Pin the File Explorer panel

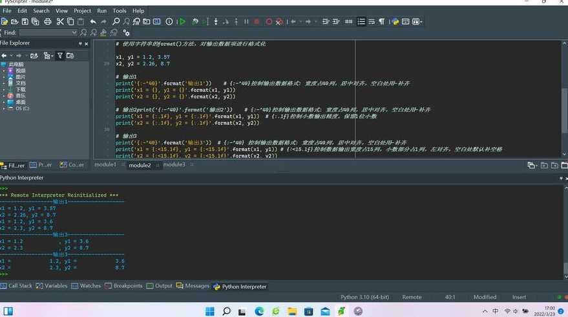[x=80, y=43]
